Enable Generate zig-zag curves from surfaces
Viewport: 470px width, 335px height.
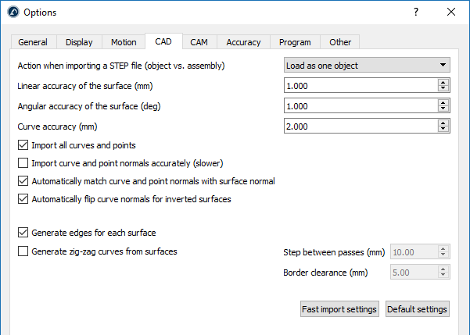tap(23, 251)
